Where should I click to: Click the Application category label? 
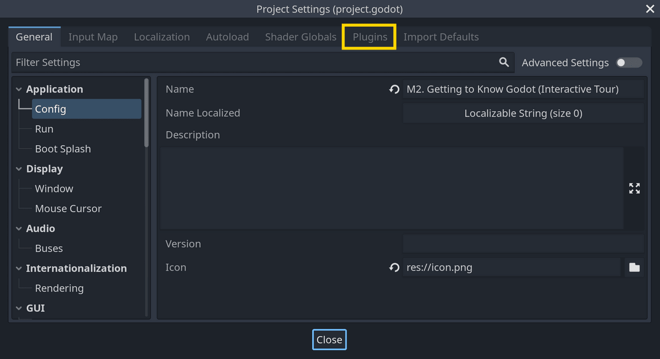(54, 89)
